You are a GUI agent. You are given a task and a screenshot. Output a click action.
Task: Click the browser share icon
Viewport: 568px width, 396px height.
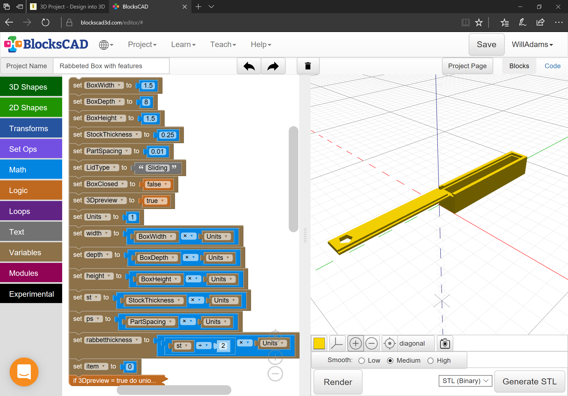[x=540, y=23]
